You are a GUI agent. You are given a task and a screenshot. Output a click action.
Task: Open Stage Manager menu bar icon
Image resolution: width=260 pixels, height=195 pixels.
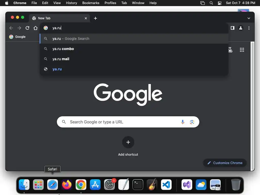[x=202, y=3]
